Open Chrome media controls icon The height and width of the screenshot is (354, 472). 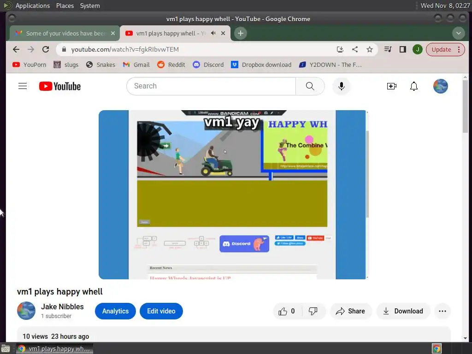(388, 49)
